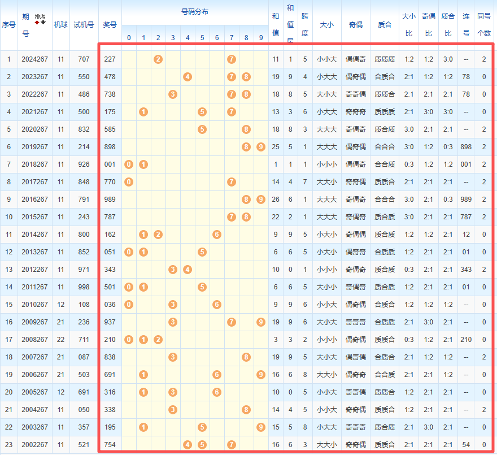
Task: Pick orange ball 4 in row 2012267
Action: (x=188, y=270)
